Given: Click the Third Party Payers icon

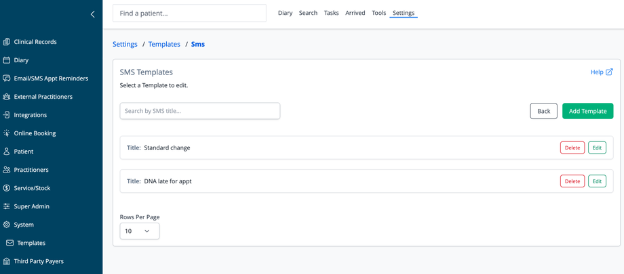Looking at the screenshot, I should click(x=7, y=261).
